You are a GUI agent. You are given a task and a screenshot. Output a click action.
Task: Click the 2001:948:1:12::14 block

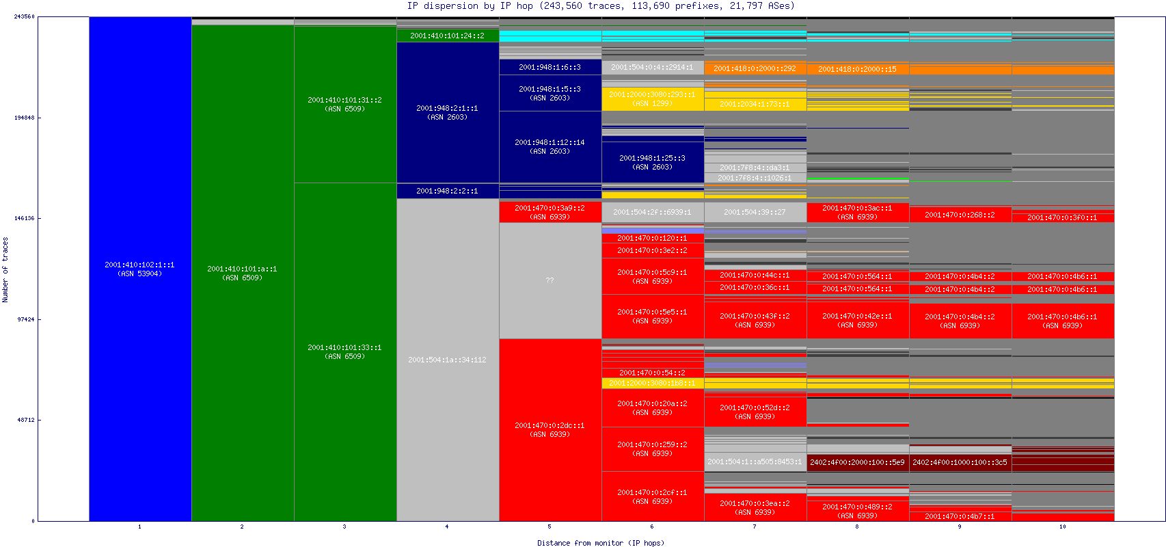coord(550,146)
